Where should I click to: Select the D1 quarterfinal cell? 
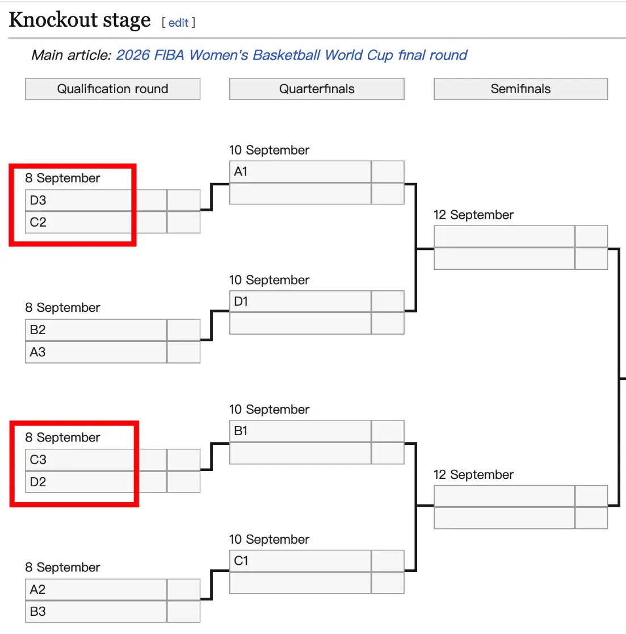coord(300,302)
